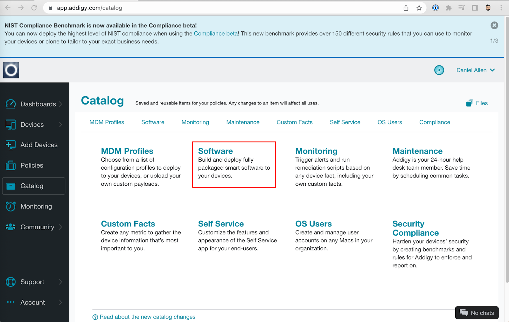Expand the Devices sidebar chevron
Screen dimensions: 509x322
pyautogui.click(x=61, y=124)
